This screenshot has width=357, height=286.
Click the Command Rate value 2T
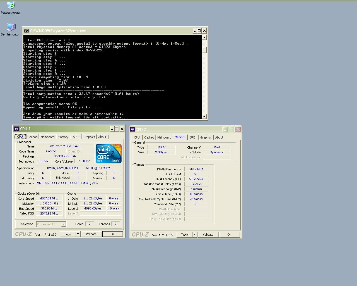click(x=196, y=204)
